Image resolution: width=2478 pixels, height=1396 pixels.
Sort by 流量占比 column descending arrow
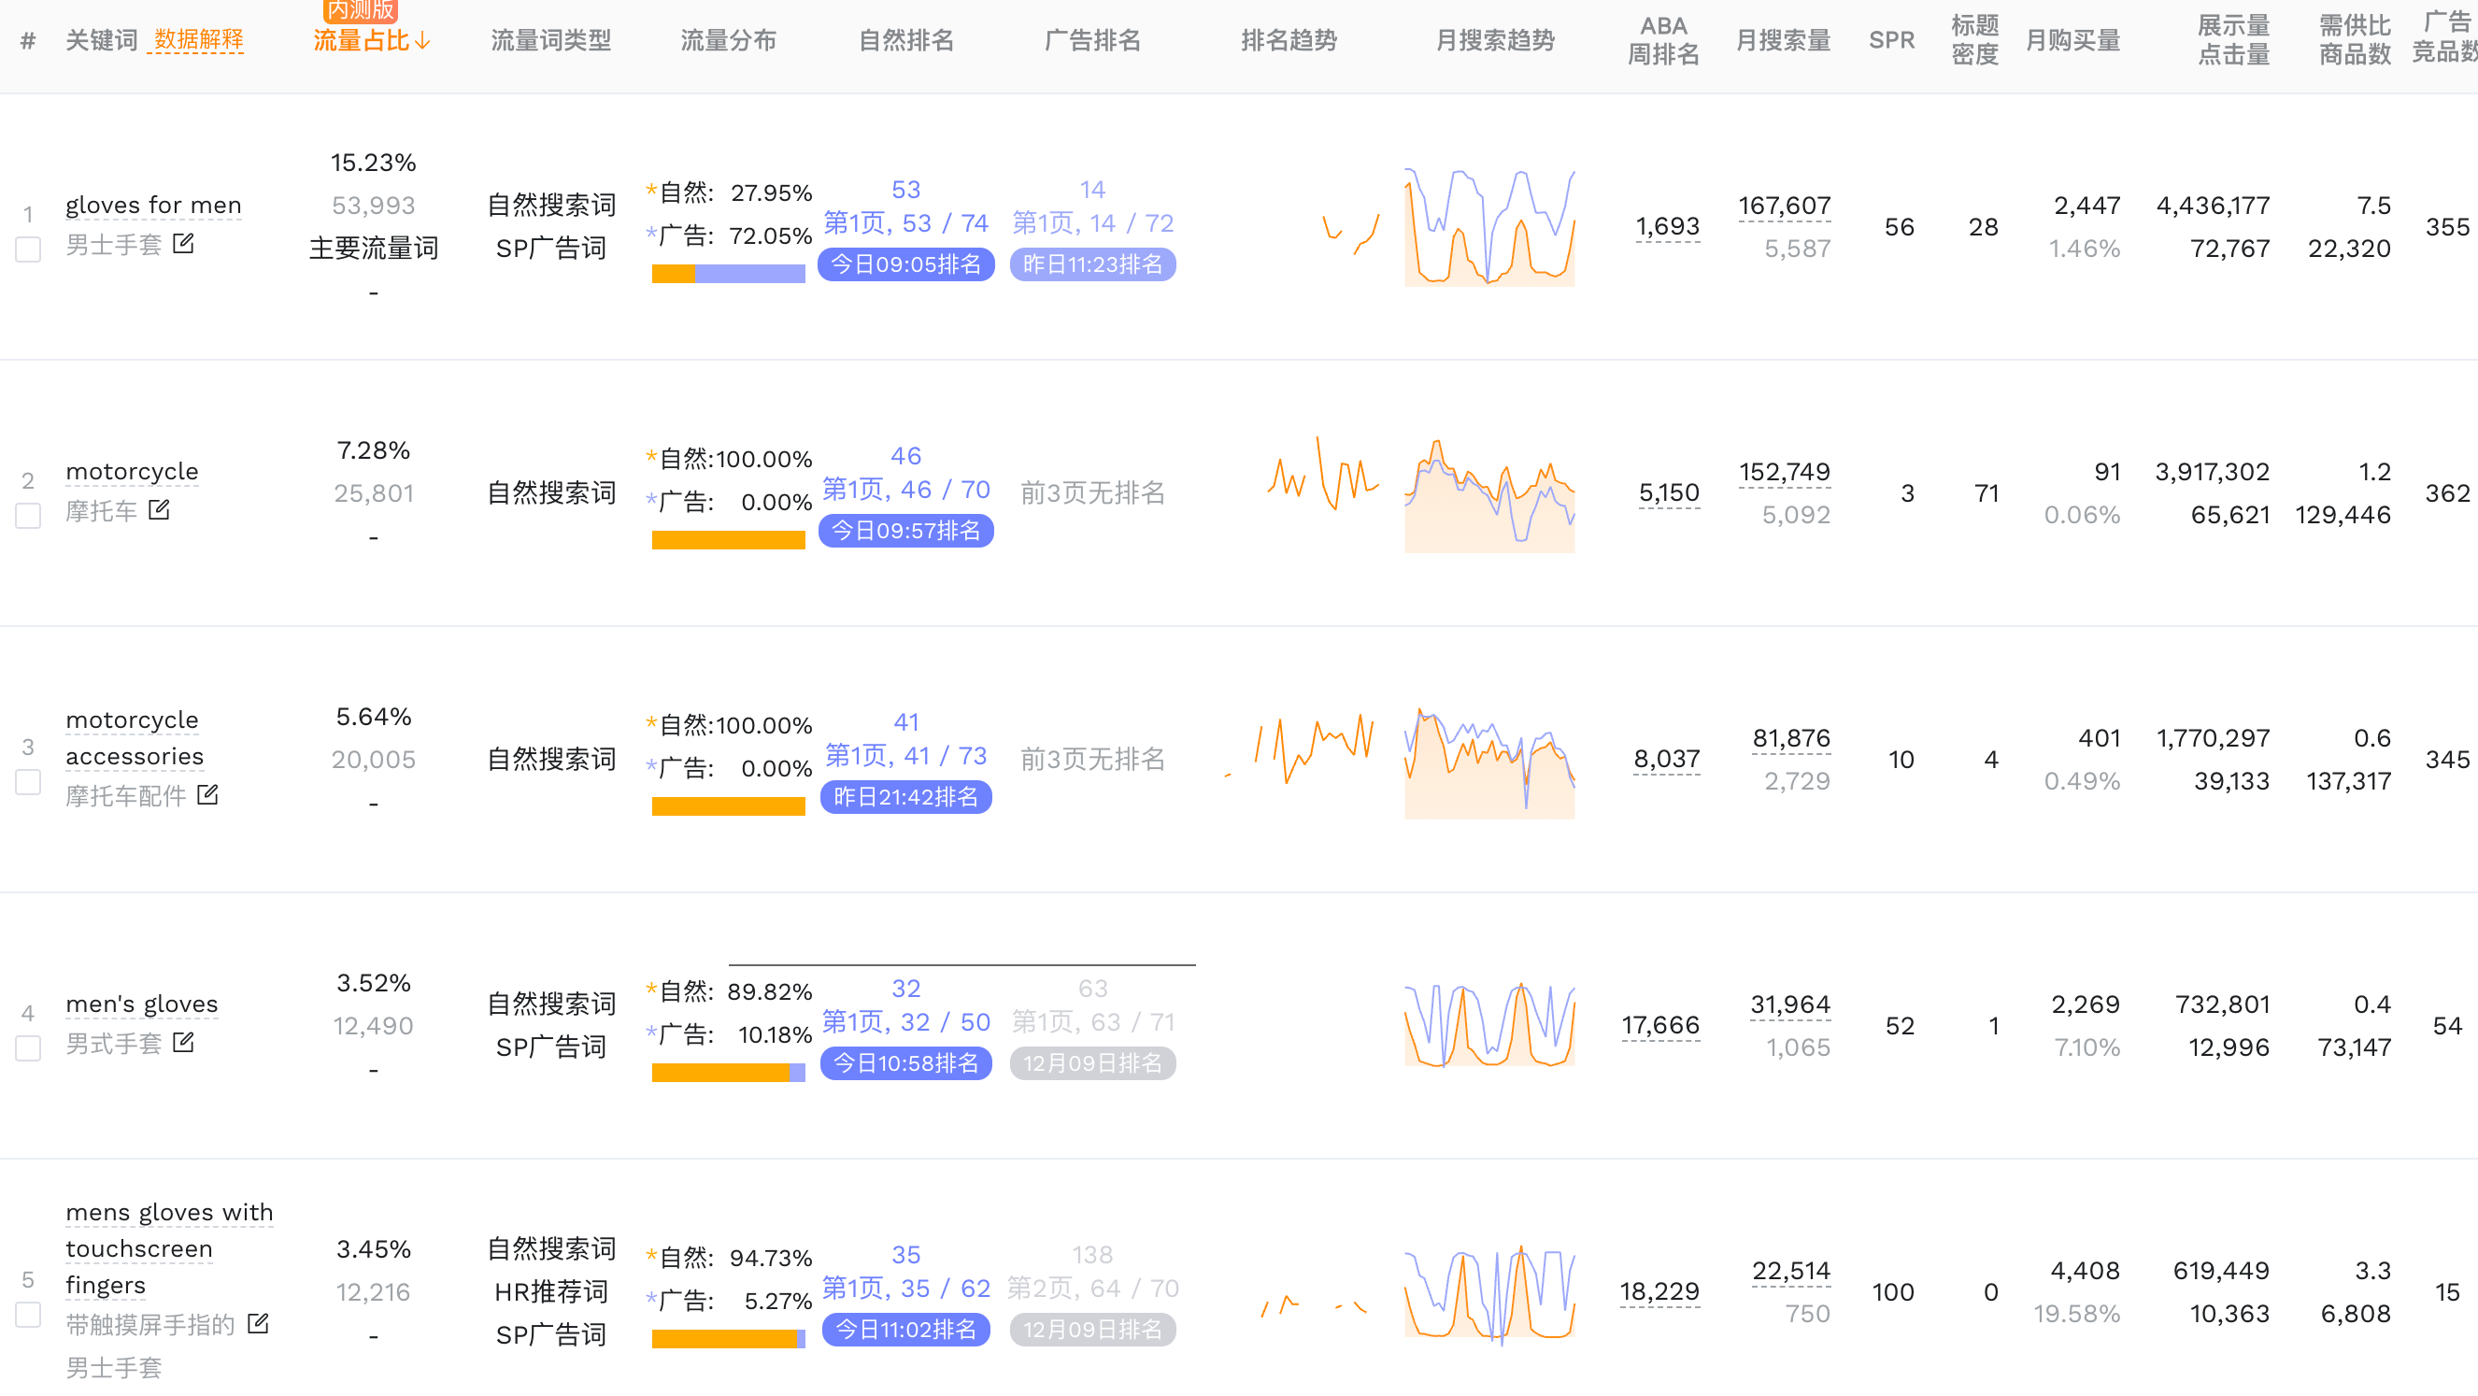coord(422,41)
